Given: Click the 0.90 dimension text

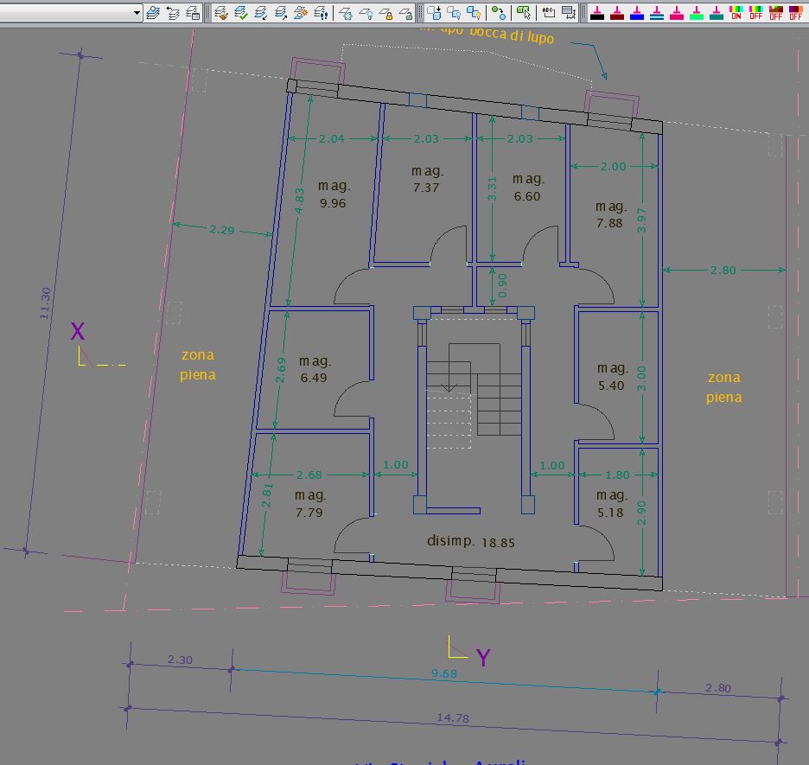Looking at the screenshot, I should (502, 285).
